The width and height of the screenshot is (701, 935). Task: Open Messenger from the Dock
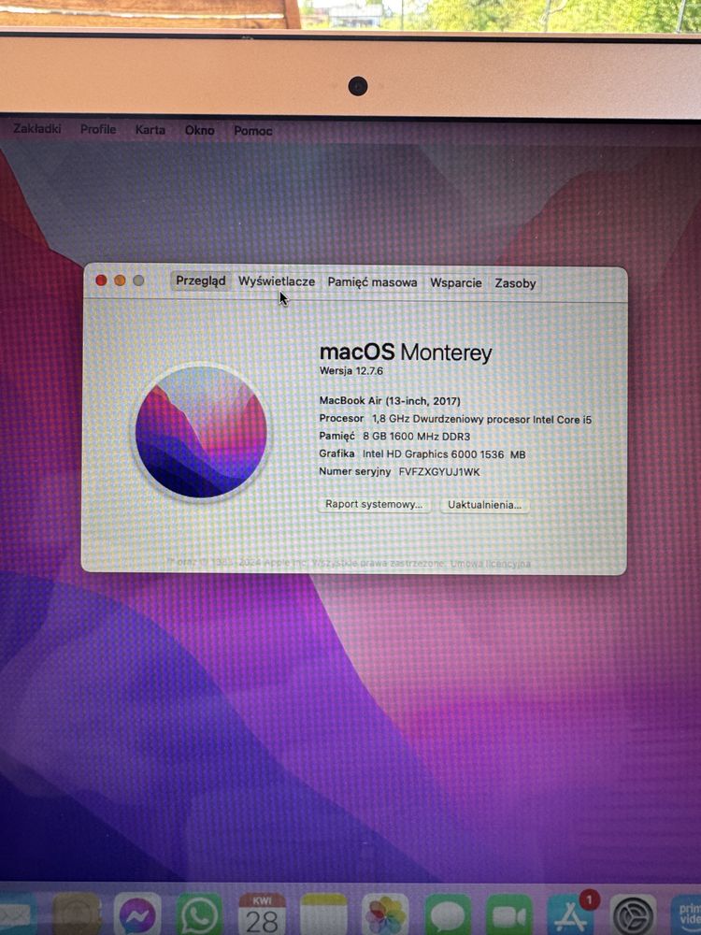[x=137, y=914]
